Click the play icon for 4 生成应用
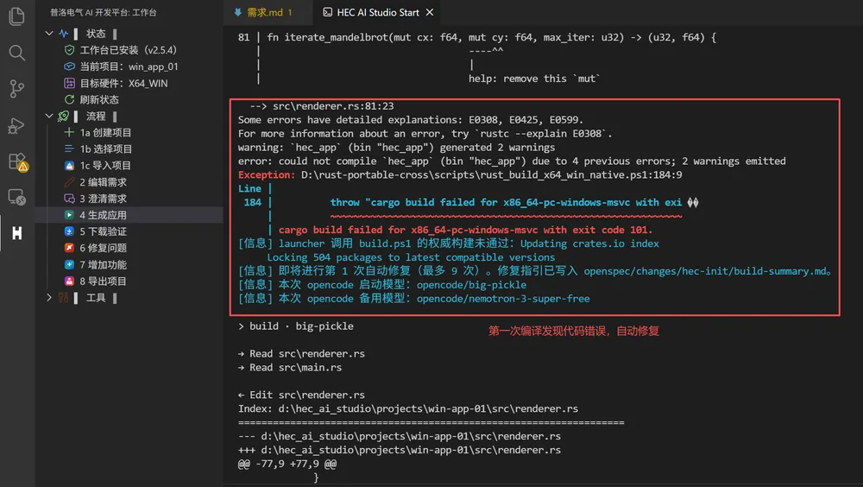The width and height of the screenshot is (863, 487). pyautogui.click(x=69, y=215)
